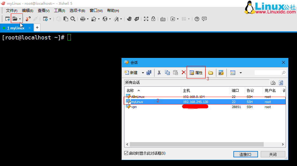Click the speech bubble feedback icon

point(204,19)
